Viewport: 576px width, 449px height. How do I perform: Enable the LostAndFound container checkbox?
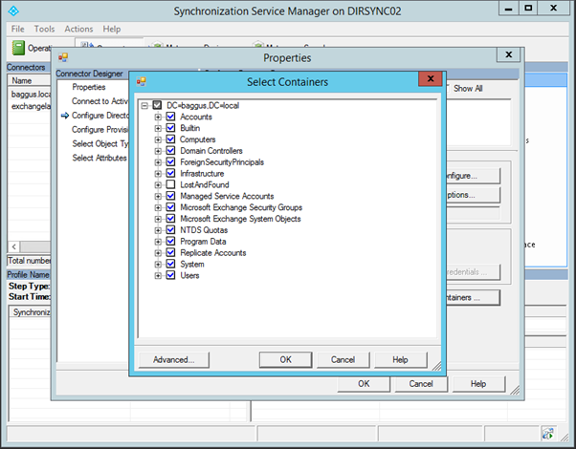tap(170, 185)
